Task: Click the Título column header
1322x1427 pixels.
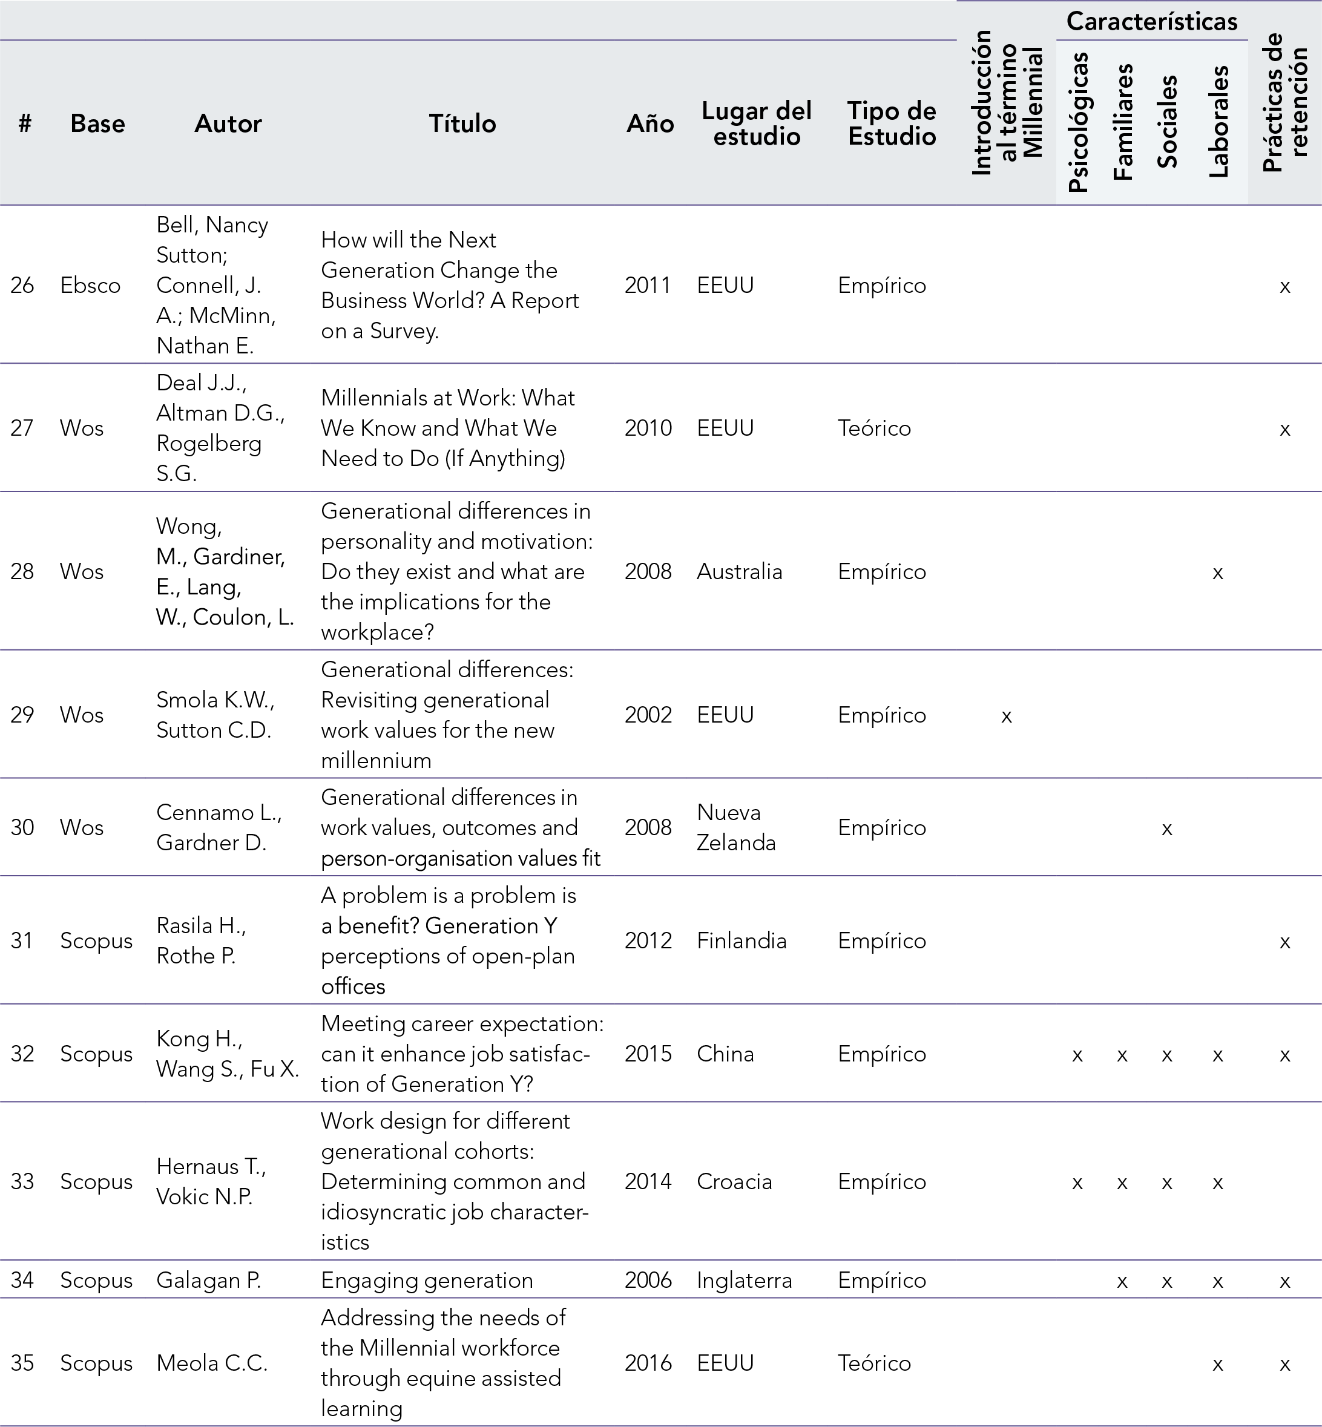Action: (462, 123)
